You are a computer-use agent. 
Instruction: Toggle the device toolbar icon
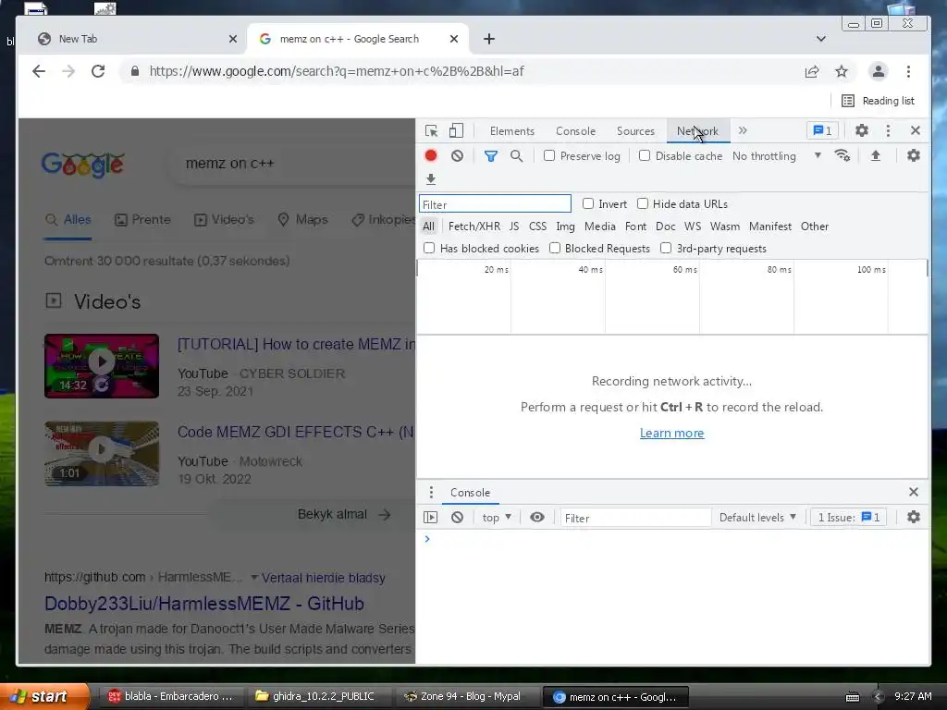point(456,131)
